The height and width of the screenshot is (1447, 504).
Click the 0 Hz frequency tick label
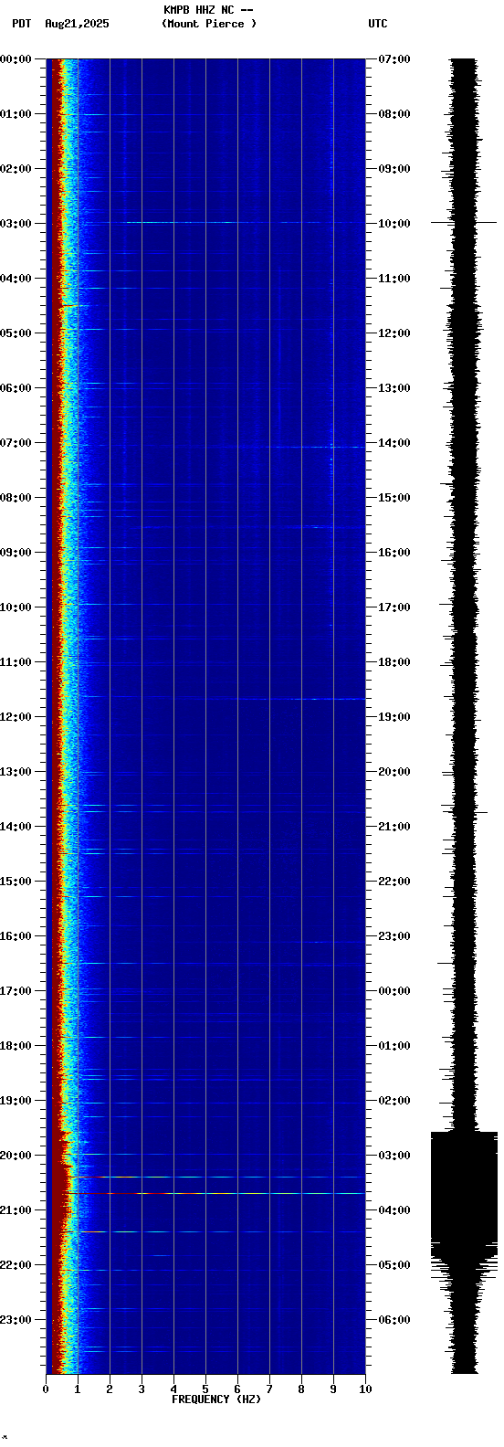[46, 1389]
